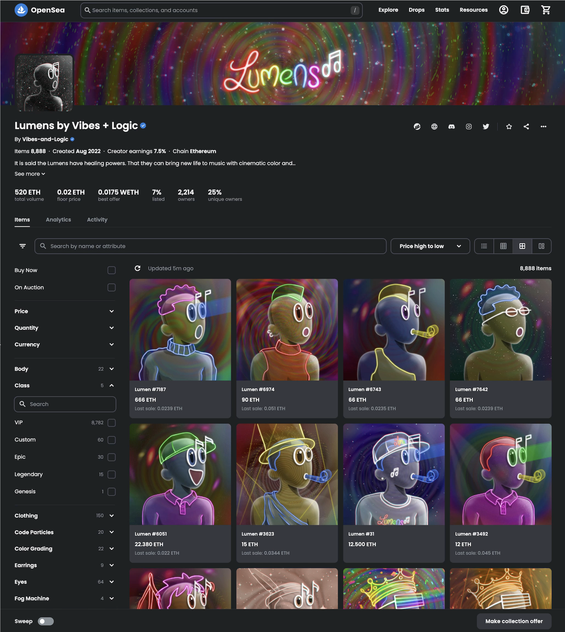Select the VIP class checkbox
565x632 pixels.
point(111,423)
